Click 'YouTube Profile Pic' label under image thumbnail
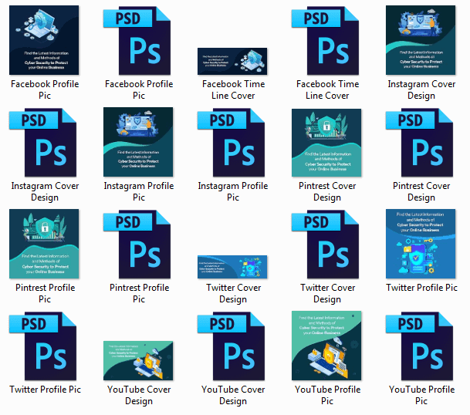The width and height of the screenshot is (470, 415). point(327,395)
